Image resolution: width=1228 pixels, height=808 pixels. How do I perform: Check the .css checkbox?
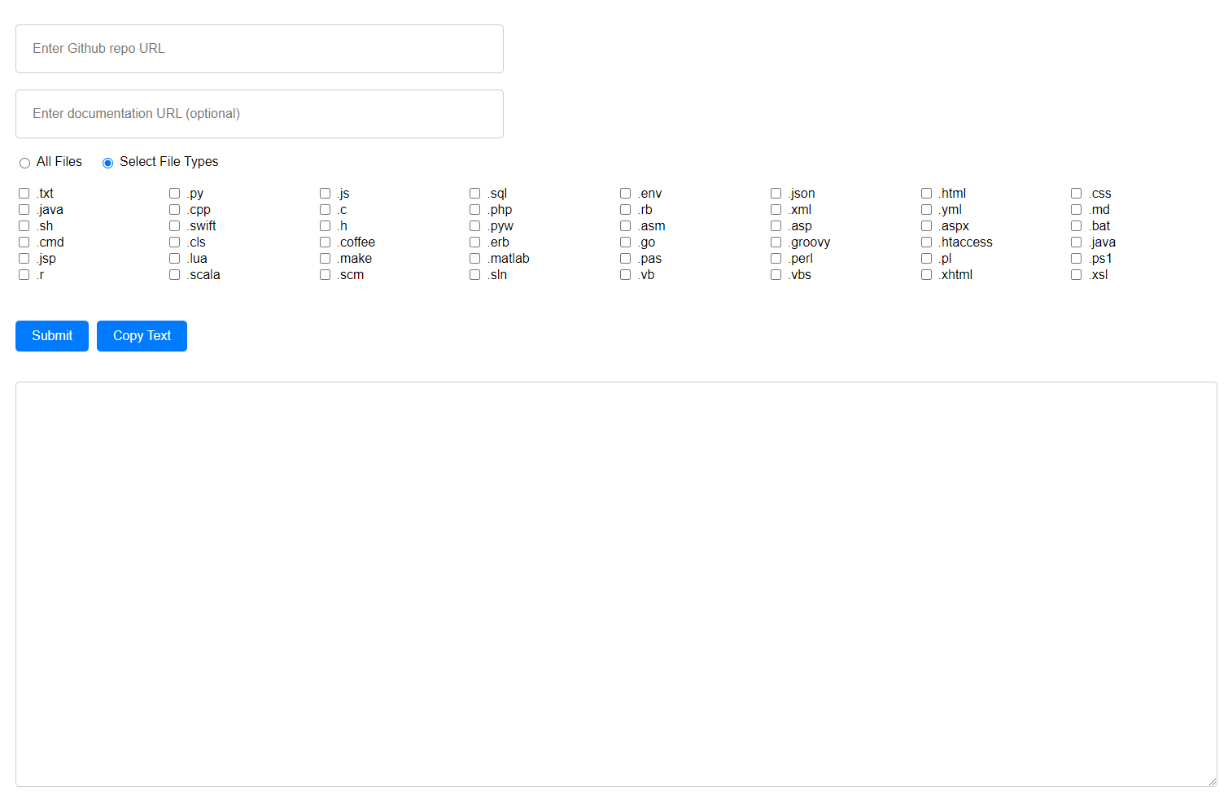click(1077, 193)
